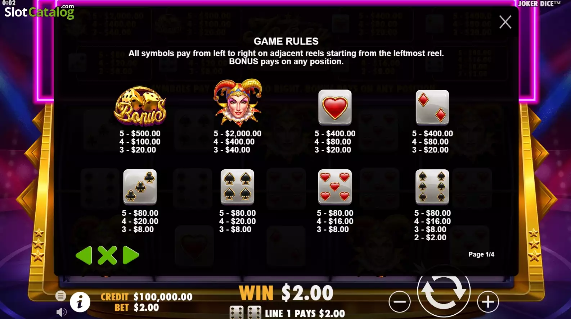Spin the reels
Viewport: 571px width, 319px height.
tap(444, 291)
